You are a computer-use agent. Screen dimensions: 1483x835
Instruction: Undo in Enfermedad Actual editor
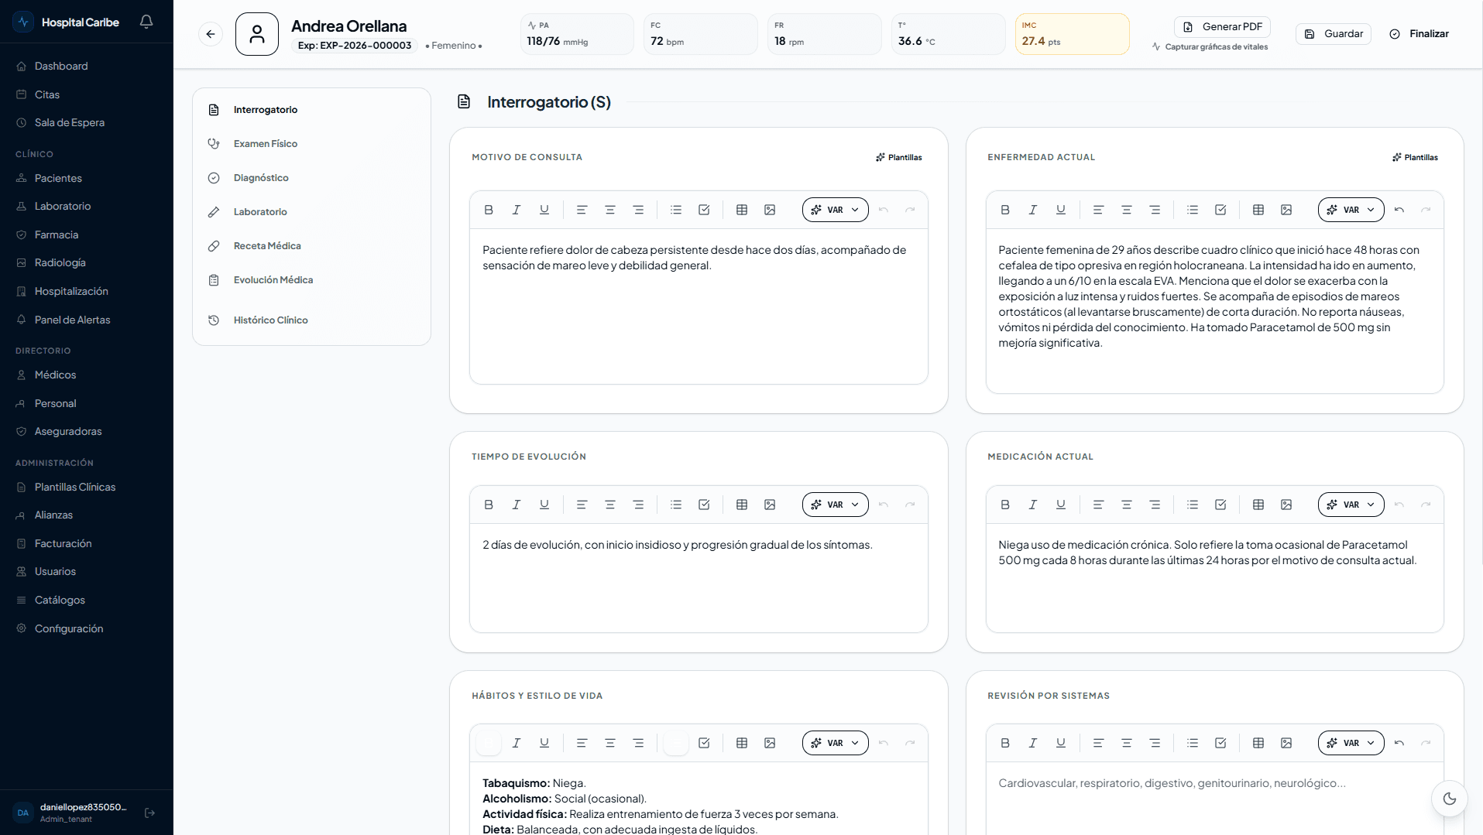tap(1399, 210)
